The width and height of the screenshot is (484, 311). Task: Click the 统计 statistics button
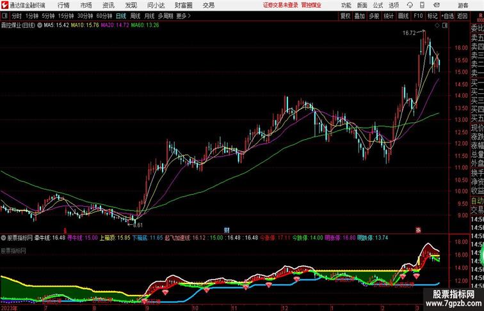(389, 16)
